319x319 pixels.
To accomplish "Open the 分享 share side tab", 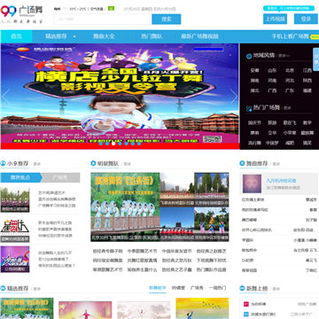I will click(315, 59).
